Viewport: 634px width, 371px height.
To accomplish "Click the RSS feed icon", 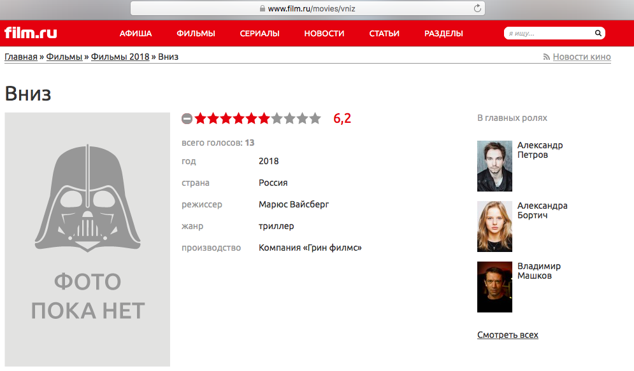I will point(546,57).
